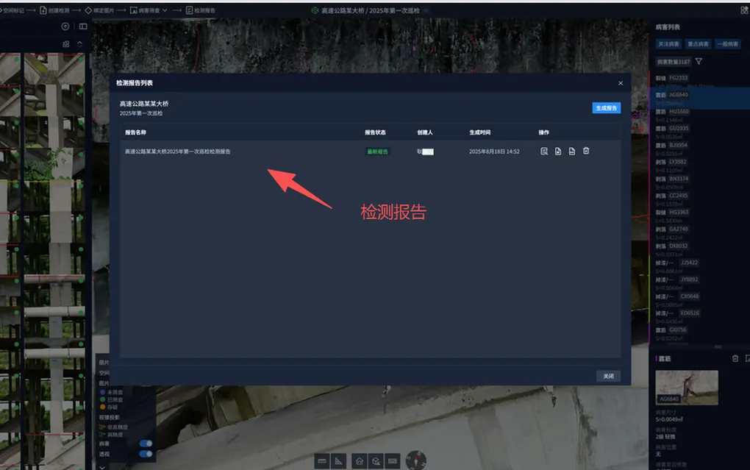
Task: Select defect item ED6516
Action: click(x=690, y=313)
